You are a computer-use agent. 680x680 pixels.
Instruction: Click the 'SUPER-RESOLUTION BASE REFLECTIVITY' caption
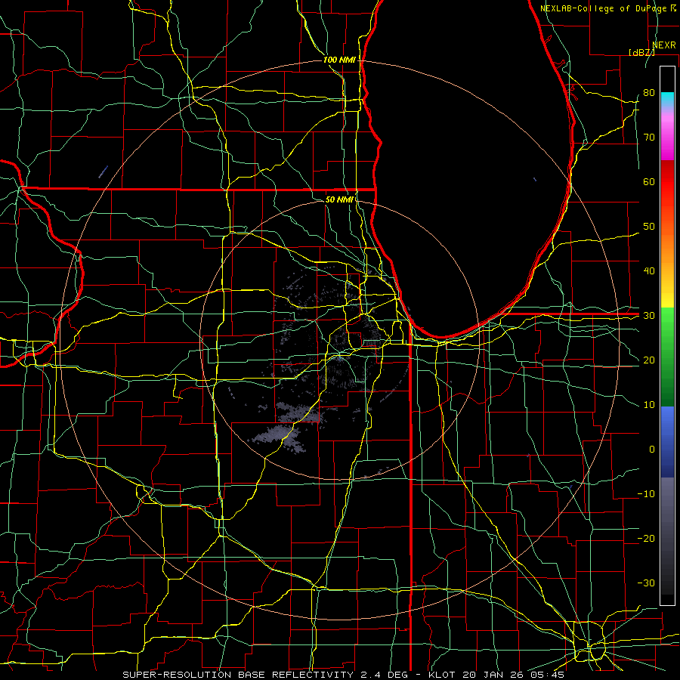click(x=238, y=675)
